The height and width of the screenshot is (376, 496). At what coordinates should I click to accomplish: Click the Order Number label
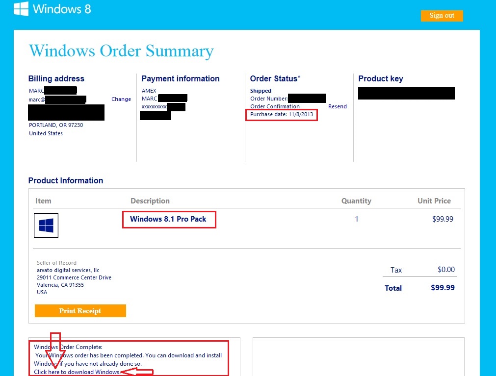[269, 99]
